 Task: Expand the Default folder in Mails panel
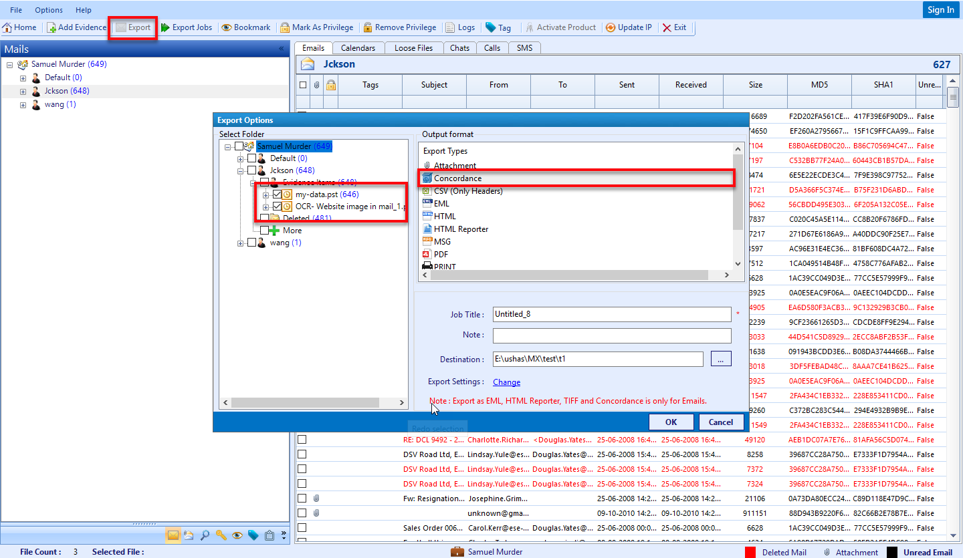pyautogui.click(x=23, y=77)
